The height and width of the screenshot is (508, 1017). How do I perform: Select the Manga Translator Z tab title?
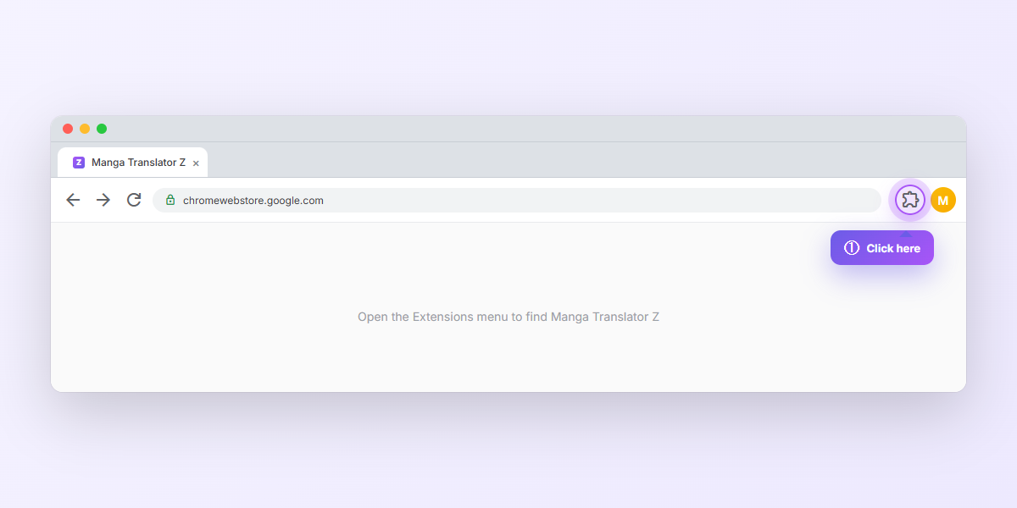click(x=138, y=163)
